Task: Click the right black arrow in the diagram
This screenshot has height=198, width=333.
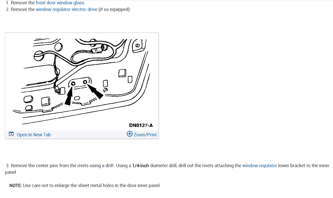Action: coord(96,92)
